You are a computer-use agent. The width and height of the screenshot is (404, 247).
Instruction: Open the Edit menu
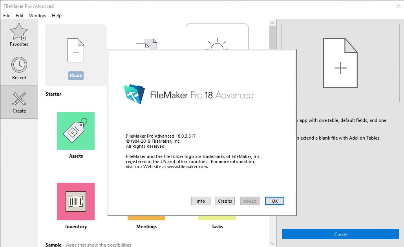click(x=20, y=15)
